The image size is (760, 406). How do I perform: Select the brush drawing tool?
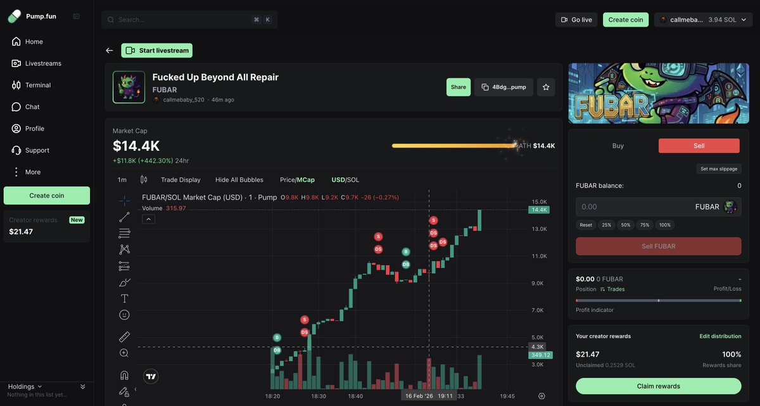click(125, 282)
